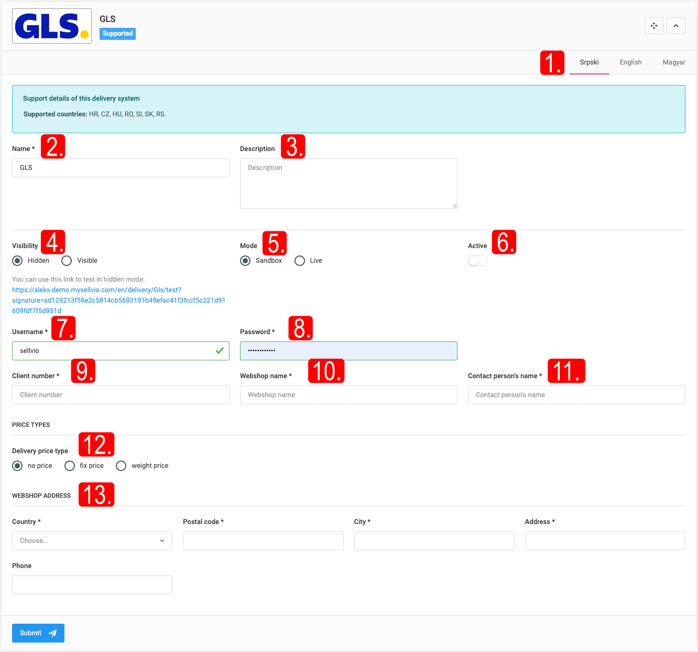Open the hidden mode test link
The image size is (698, 652).
pos(118,301)
